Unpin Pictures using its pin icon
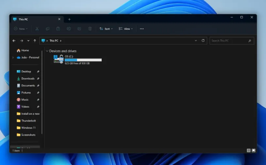 (x=38, y=93)
